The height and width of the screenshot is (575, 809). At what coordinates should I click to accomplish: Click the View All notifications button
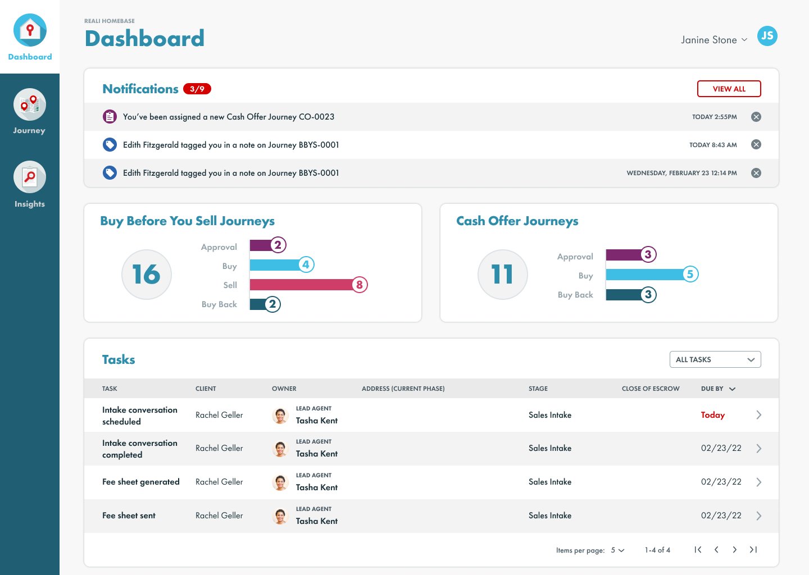tap(729, 89)
